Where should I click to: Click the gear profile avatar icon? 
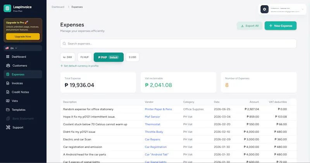265,9
